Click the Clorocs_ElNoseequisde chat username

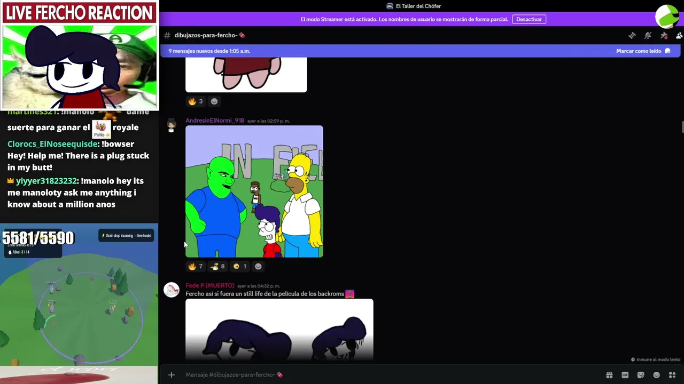[x=53, y=144]
